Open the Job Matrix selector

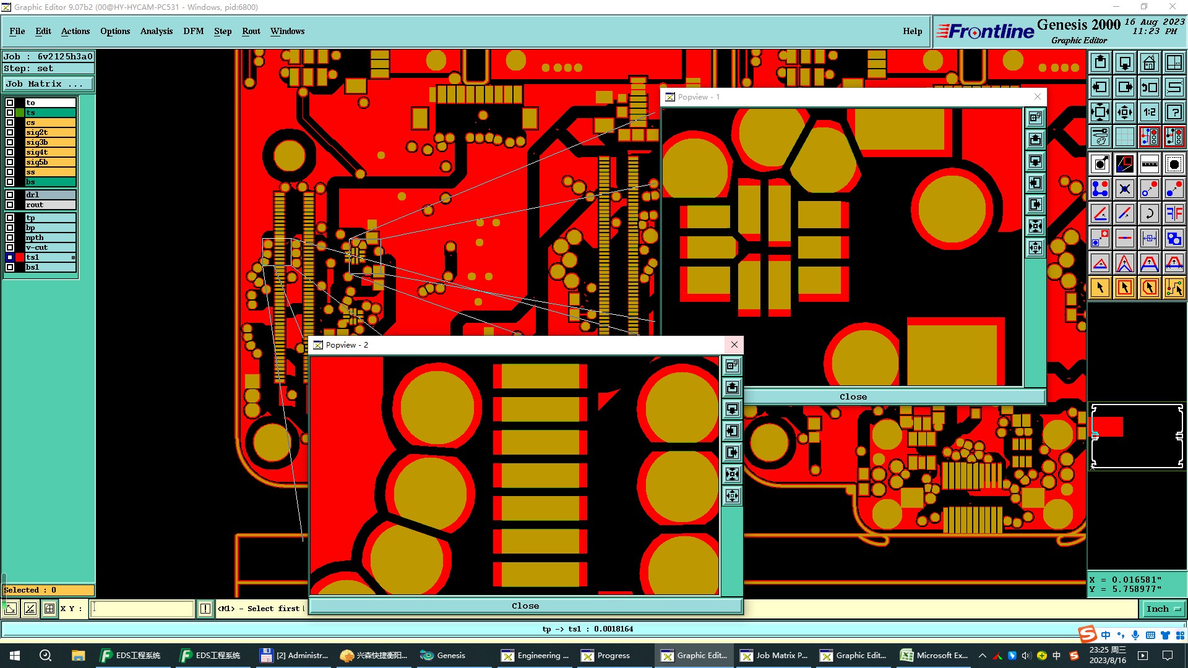click(48, 84)
